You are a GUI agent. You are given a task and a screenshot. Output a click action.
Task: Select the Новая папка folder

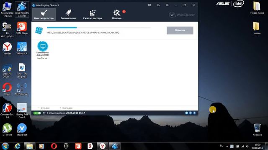(x=257, y=7)
